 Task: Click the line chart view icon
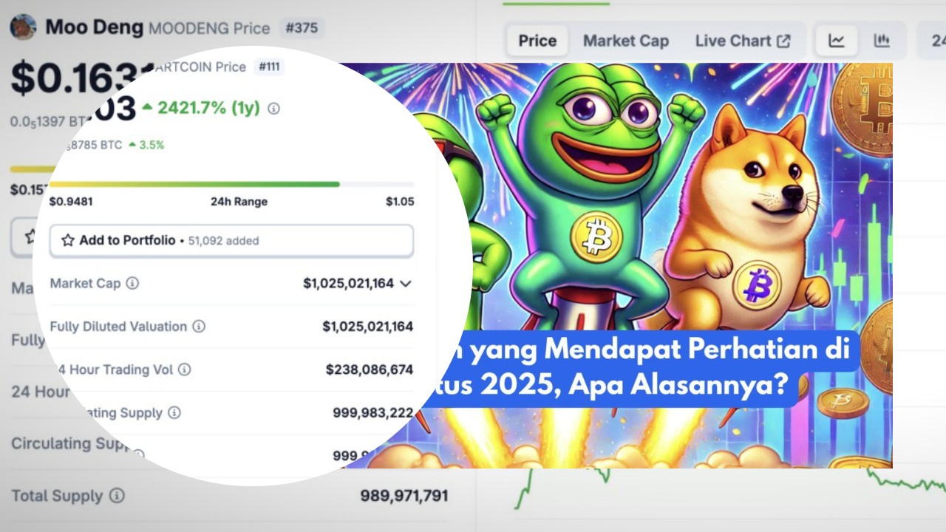tap(836, 41)
